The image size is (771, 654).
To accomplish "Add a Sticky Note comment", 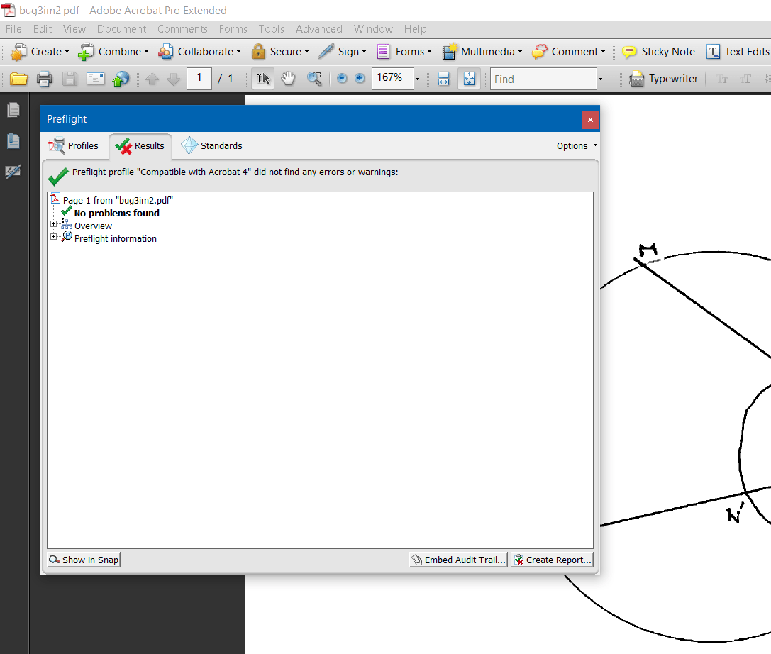I will click(x=658, y=51).
